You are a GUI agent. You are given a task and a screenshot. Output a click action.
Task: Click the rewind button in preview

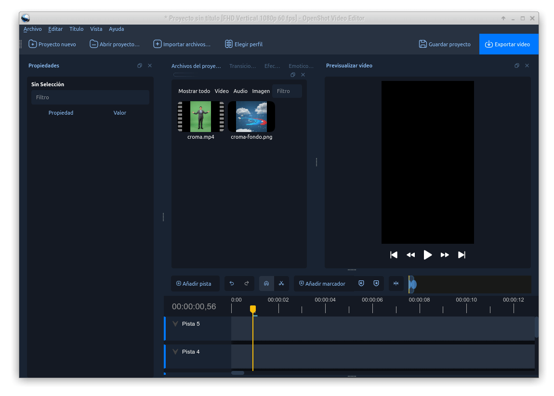click(x=410, y=255)
